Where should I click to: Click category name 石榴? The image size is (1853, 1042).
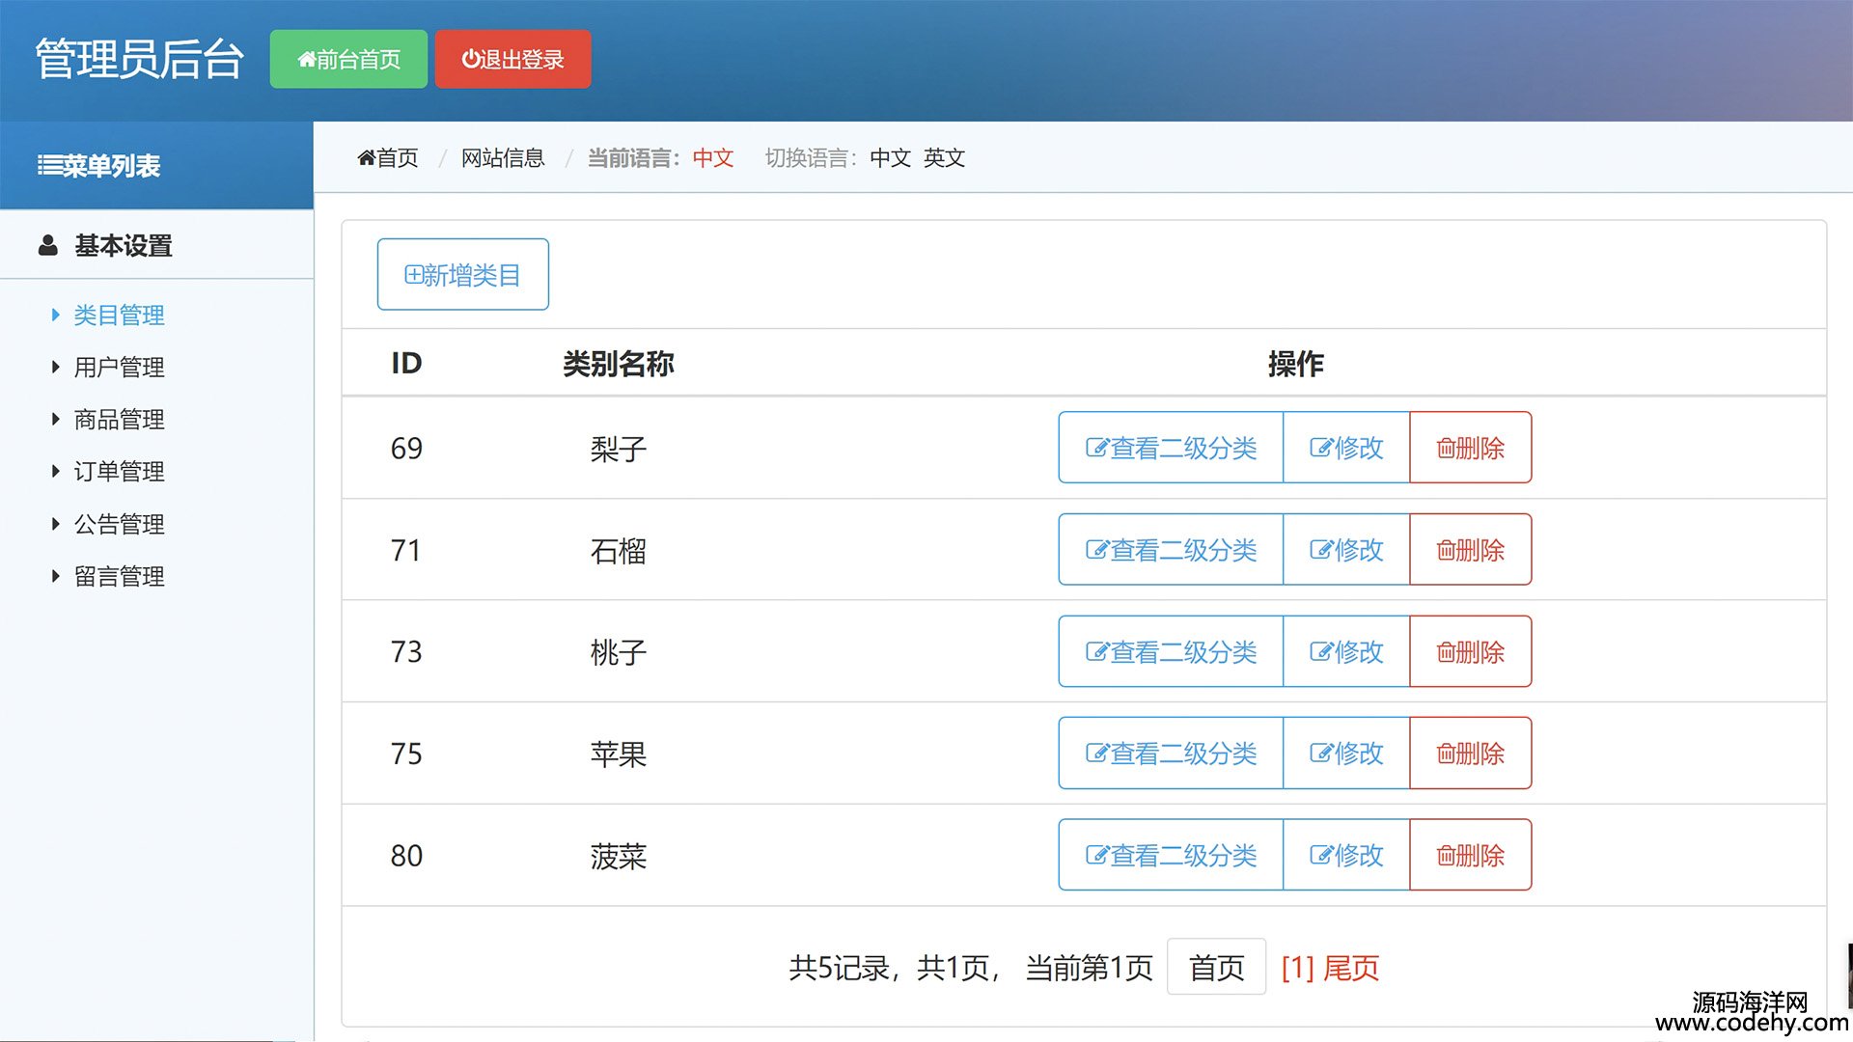point(619,551)
